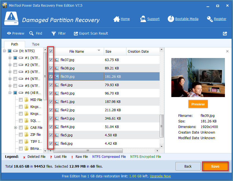Screen dimensions: 233x181
Task: Check the MID File folder checkbox
Action: click(21, 100)
